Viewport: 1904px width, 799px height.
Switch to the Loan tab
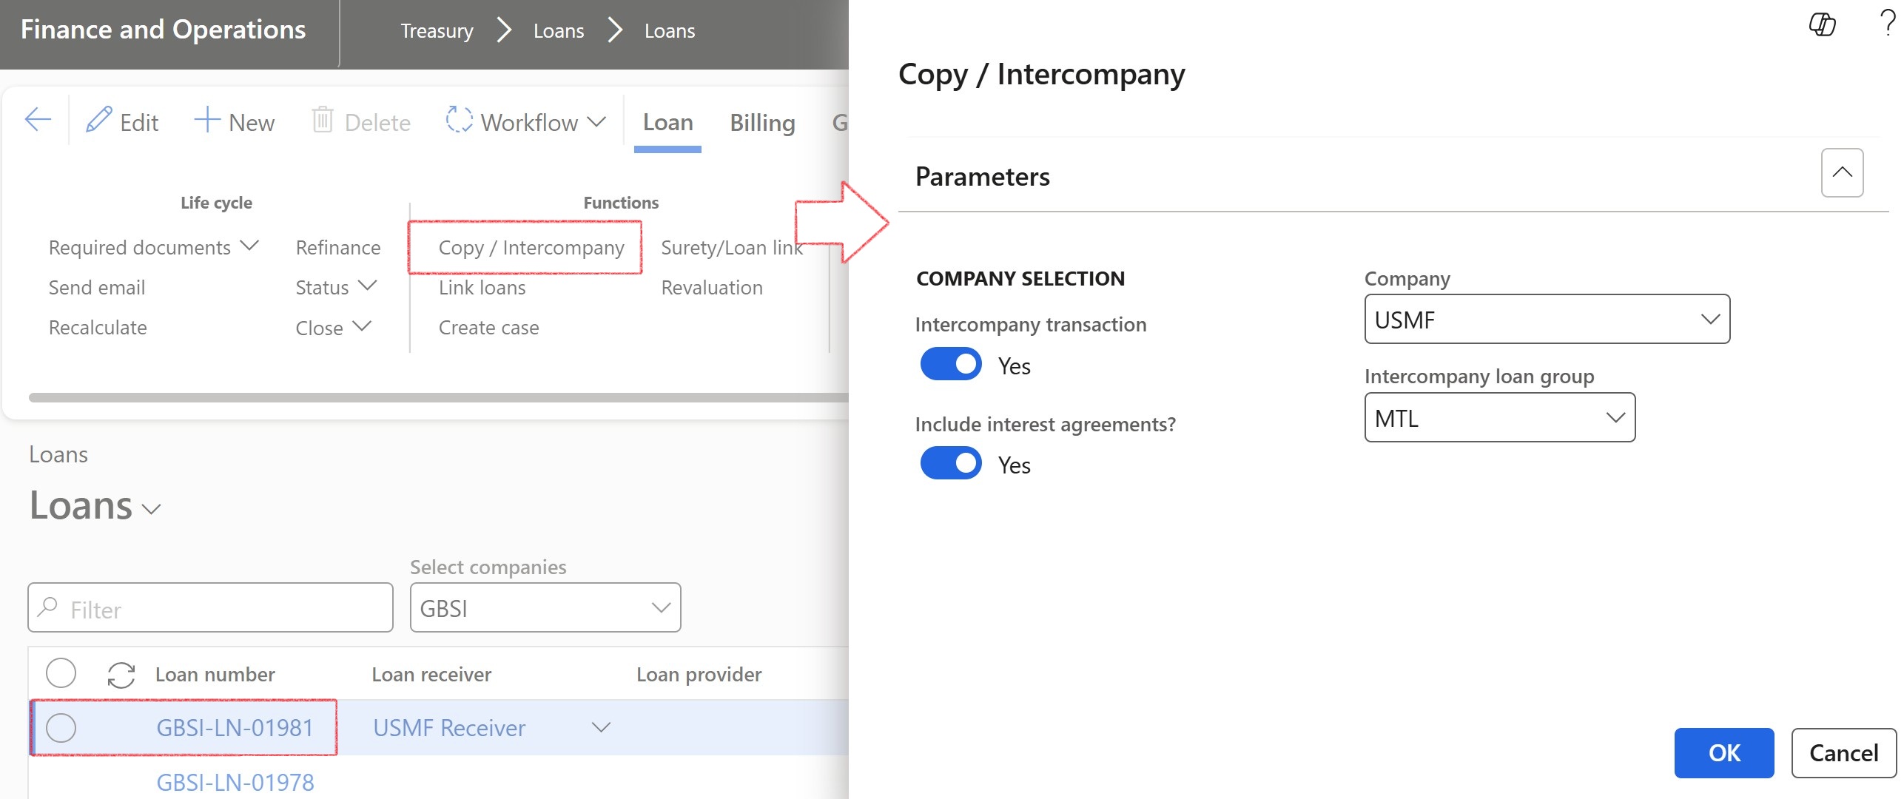667,122
